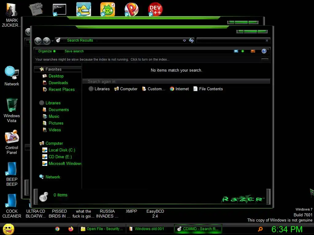
Task: Click the Forward navigation arrow in Search Results window
Action: [x=47, y=41]
